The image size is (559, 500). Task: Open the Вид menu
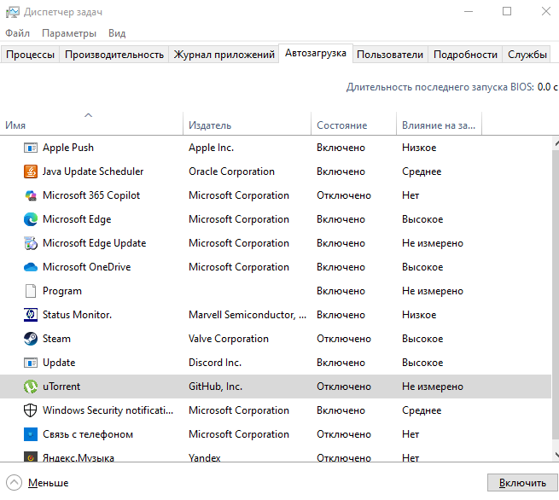point(117,33)
